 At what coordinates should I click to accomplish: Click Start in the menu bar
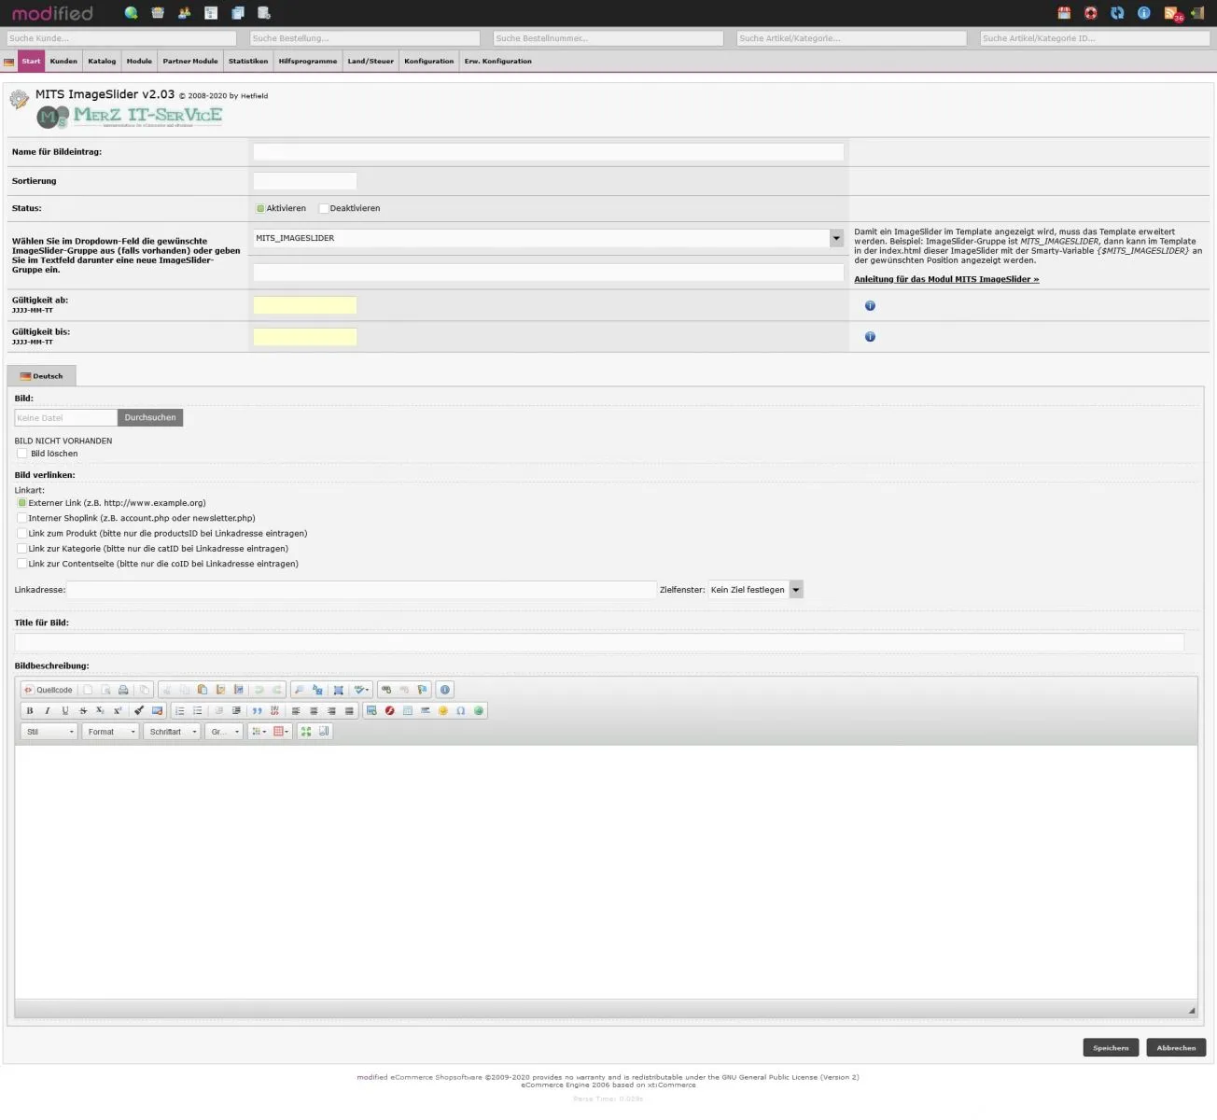click(x=31, y=62)
